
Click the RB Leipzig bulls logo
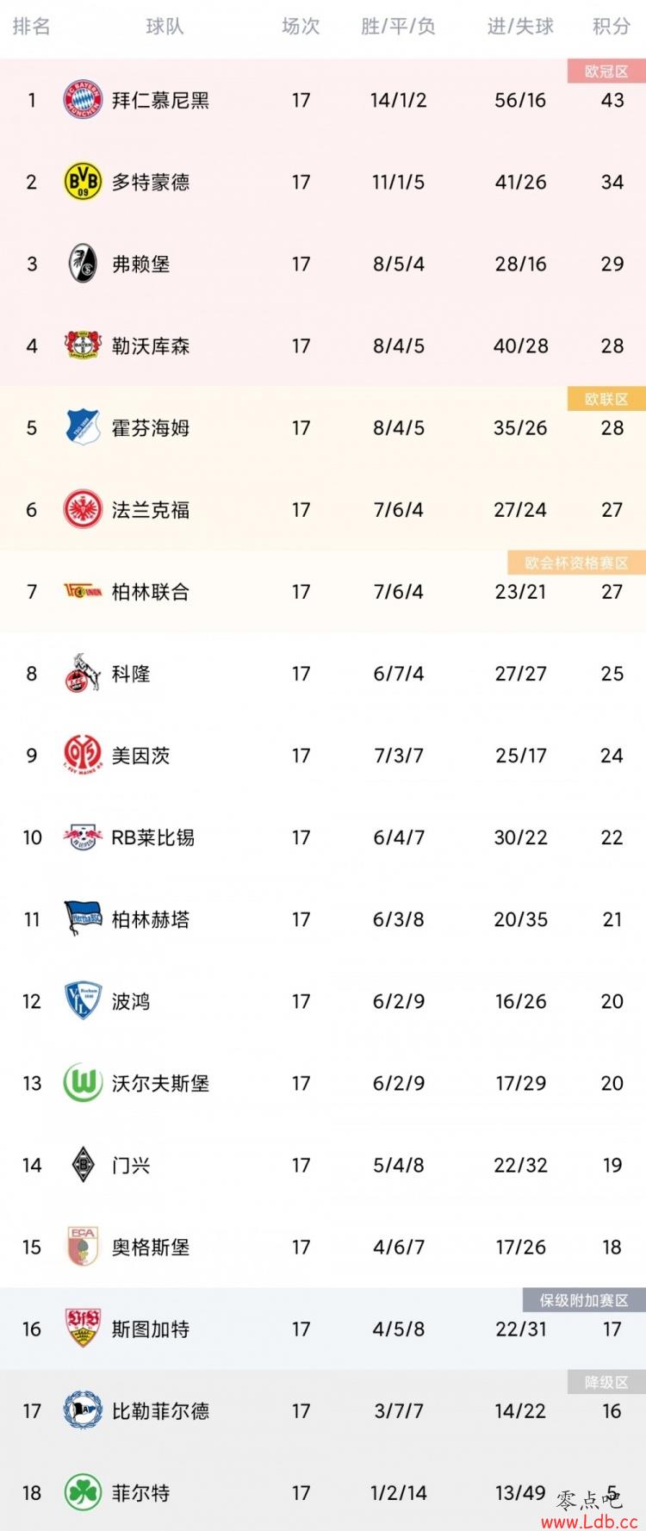[x=83, y=837]
